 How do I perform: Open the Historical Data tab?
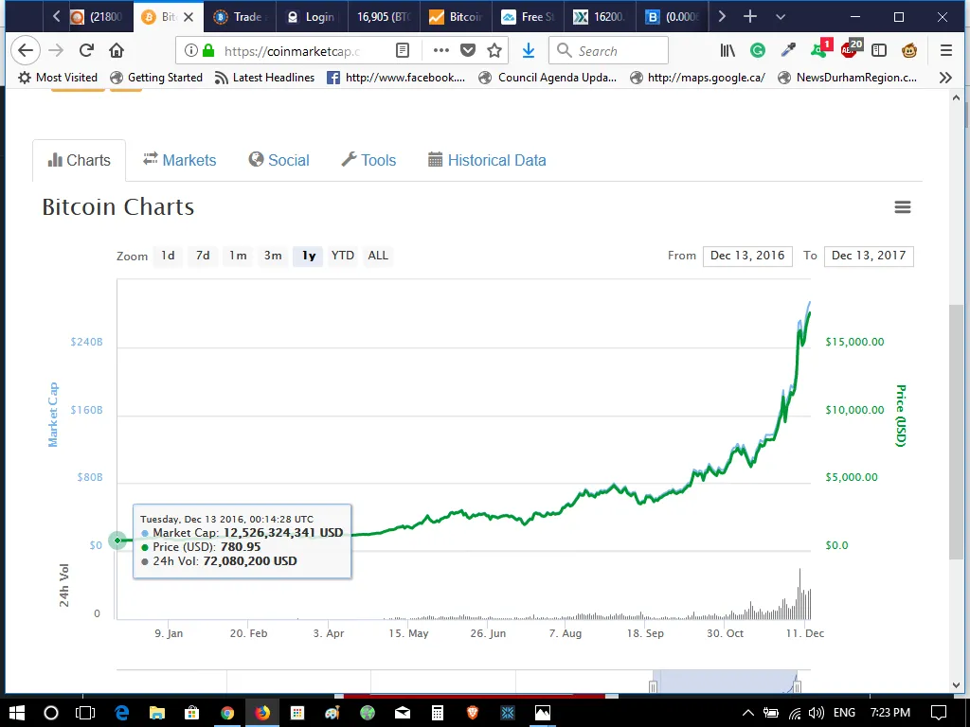click(x=488, y=160)
